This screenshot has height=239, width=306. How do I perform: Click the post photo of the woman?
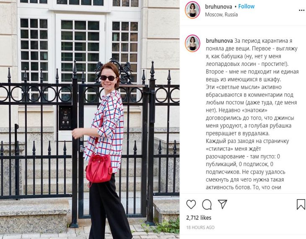point(90,120)
